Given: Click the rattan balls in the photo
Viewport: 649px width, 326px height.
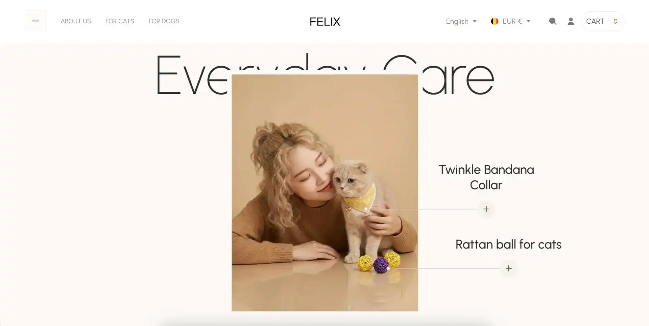Looking at the screenshot, I should click(379, 262).
